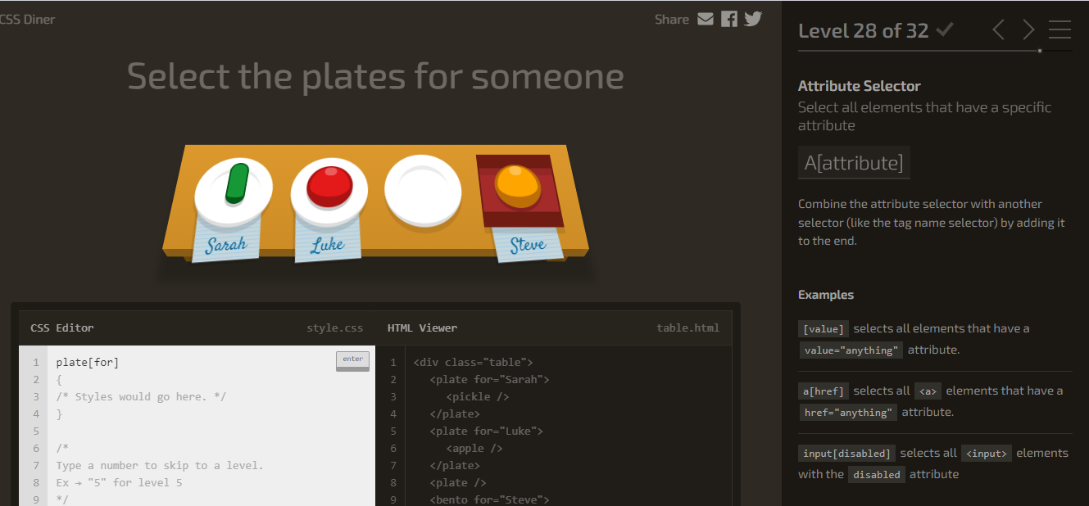This screenshot has width=1089, height=506.
Task: Click the apple on Luke's plate
Action: pyautogui.click(x=329, y=186)
